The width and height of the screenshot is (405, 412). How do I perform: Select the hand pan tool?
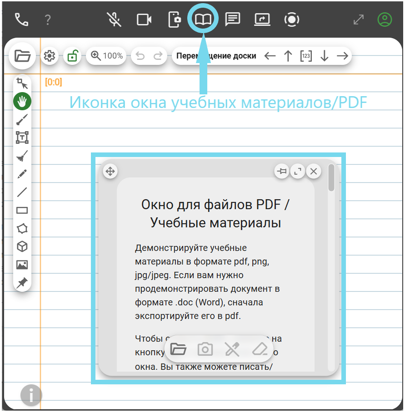click(x=22, y=101)
